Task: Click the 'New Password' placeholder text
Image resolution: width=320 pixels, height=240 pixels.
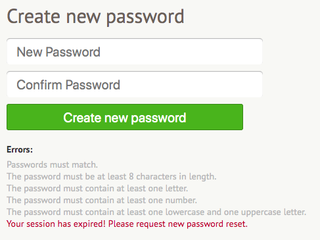Action: coord(58,52)
